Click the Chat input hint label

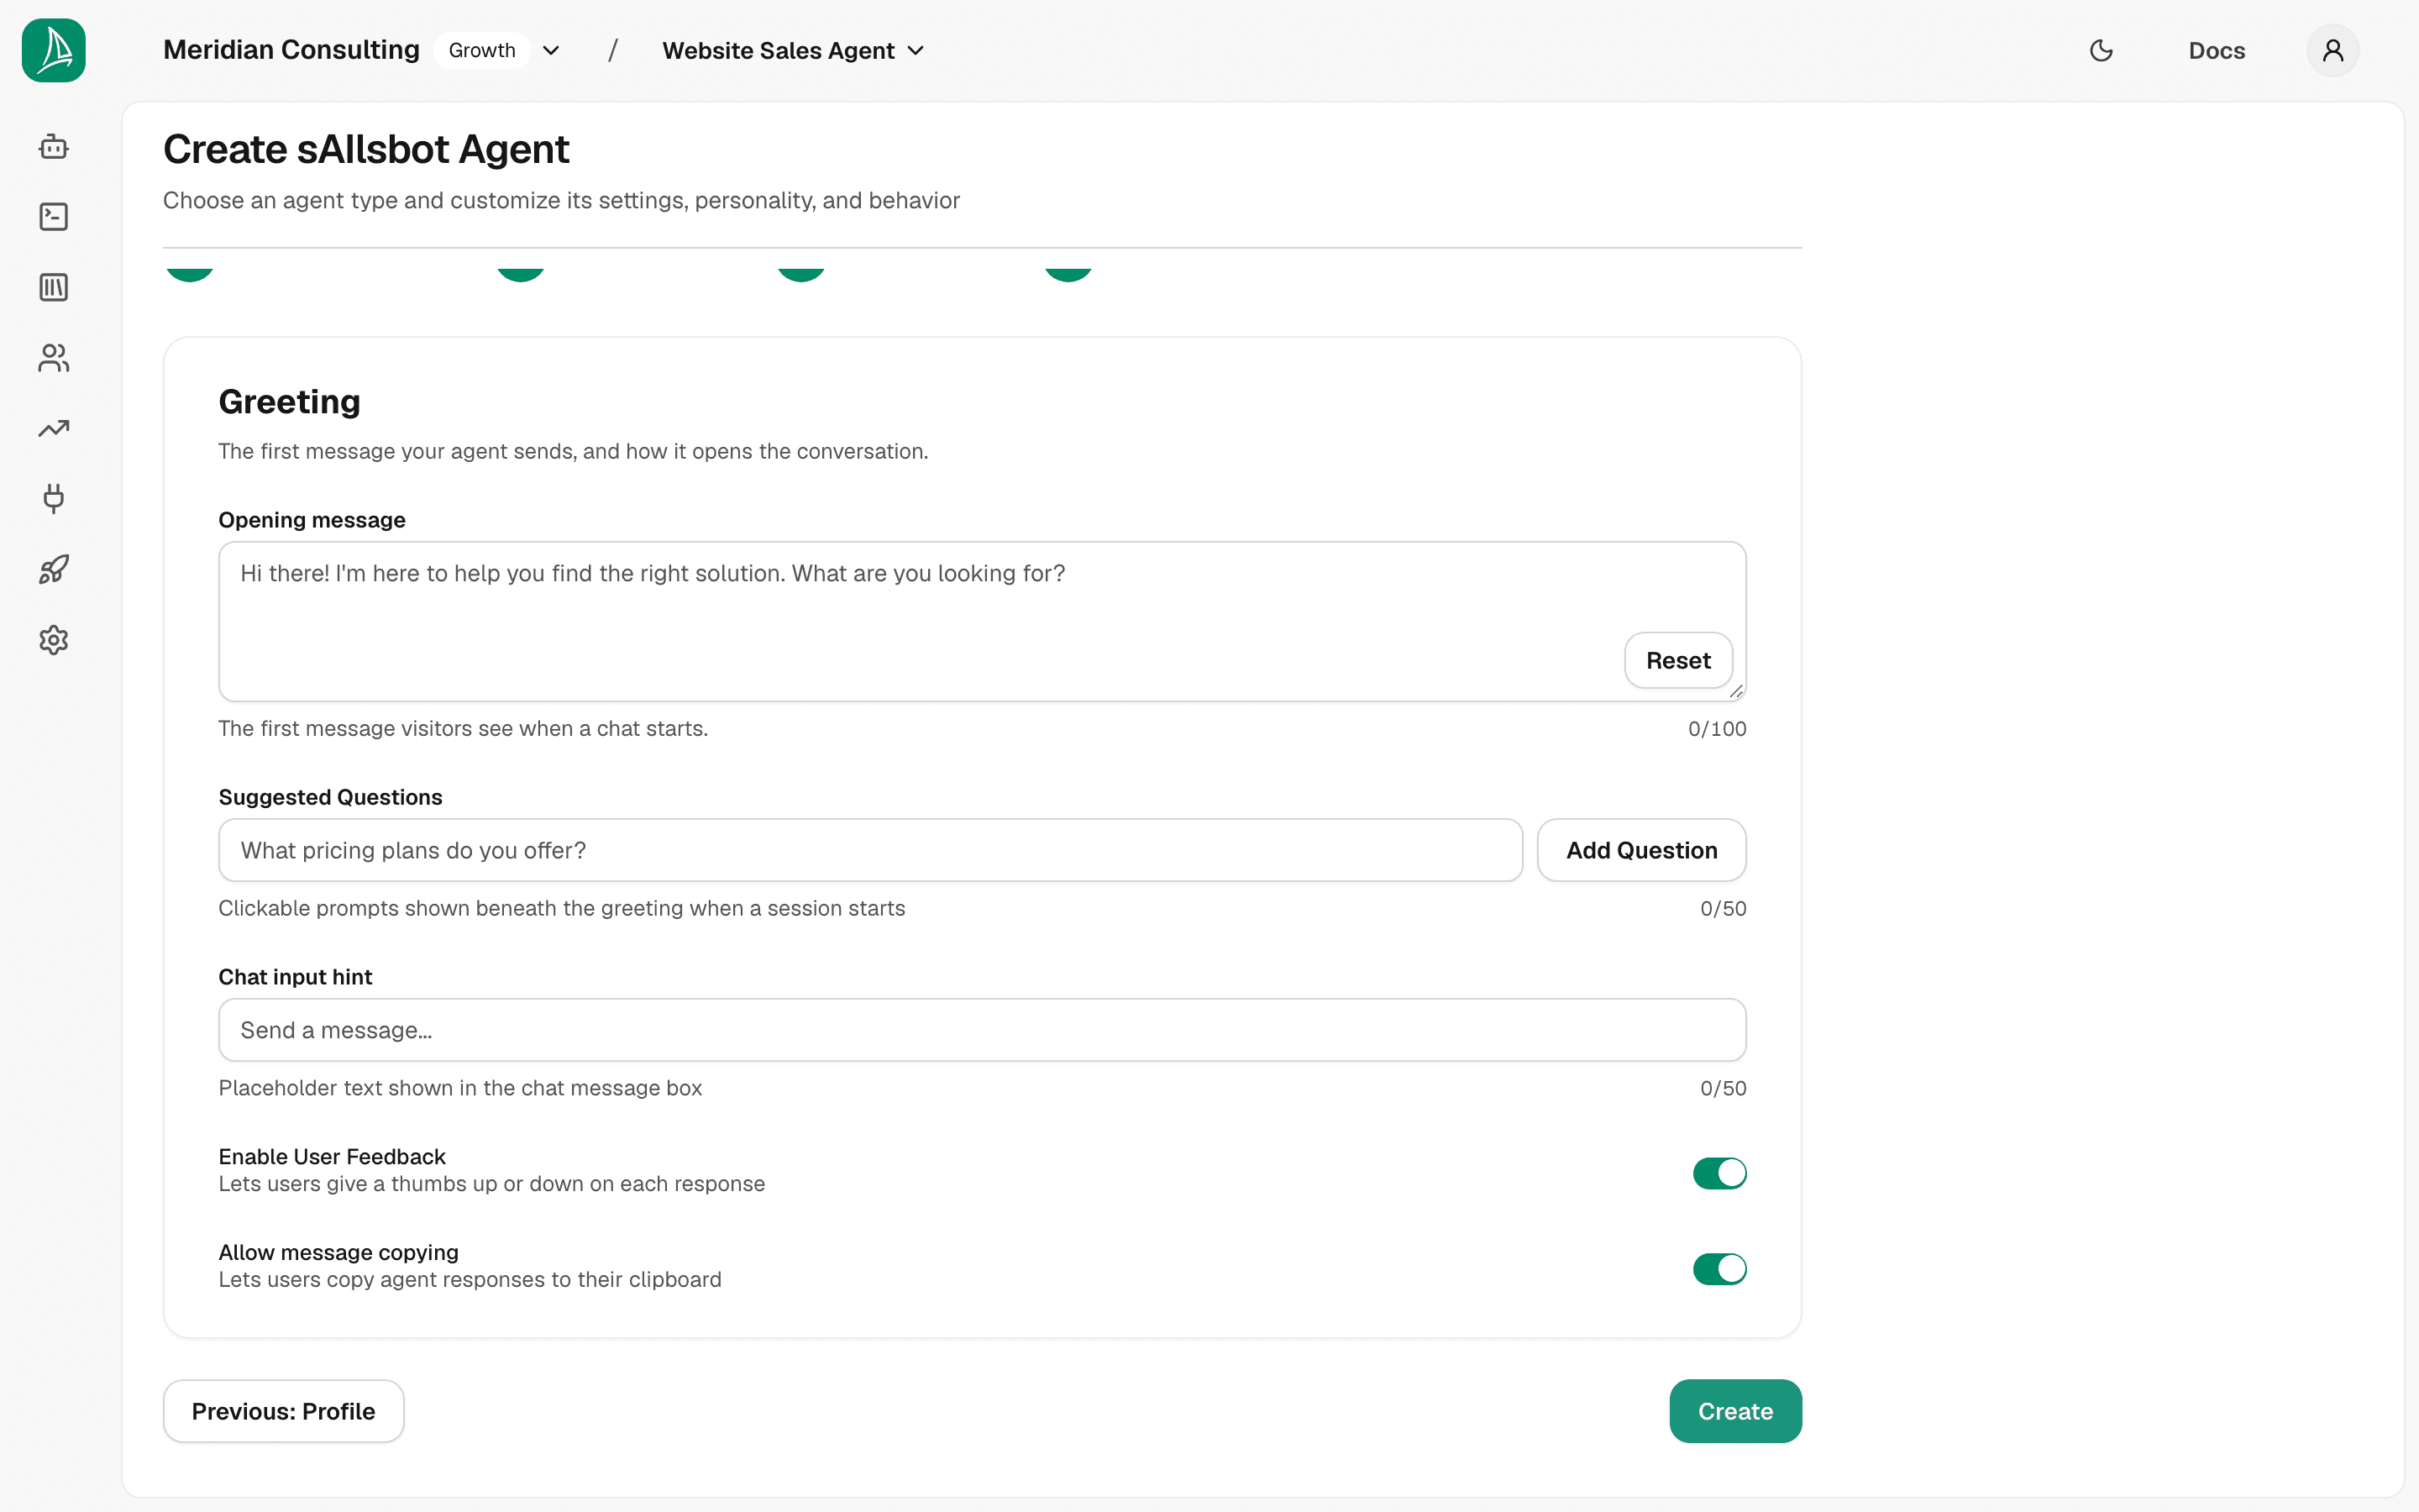pos(295,977)
